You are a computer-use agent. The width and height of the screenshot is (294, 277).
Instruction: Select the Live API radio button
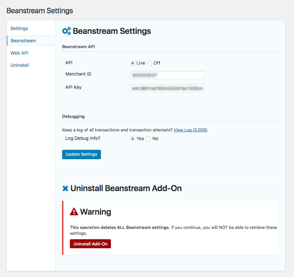click(133, 63)
